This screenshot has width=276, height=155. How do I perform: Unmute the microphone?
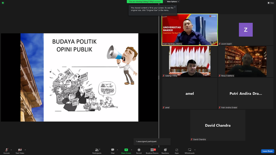tap(6, 151)
